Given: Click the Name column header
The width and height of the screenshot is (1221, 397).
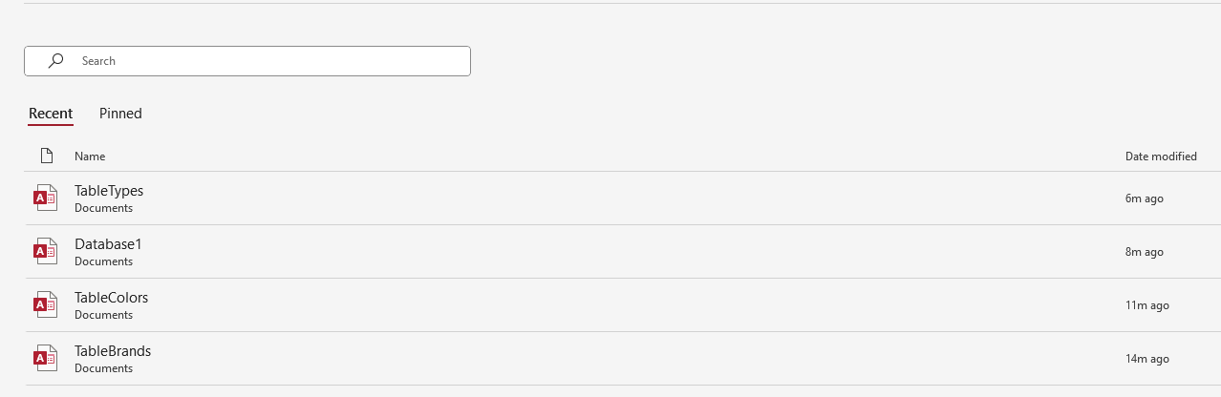Looking at the screenshot, I should pyautogui.click(x=90, y=157).
